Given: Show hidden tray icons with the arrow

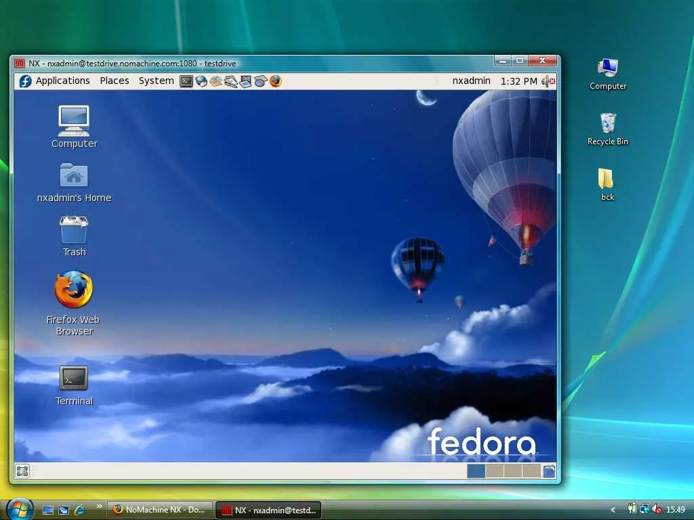Looking at the screenshot, I should (x=613, y=510).
